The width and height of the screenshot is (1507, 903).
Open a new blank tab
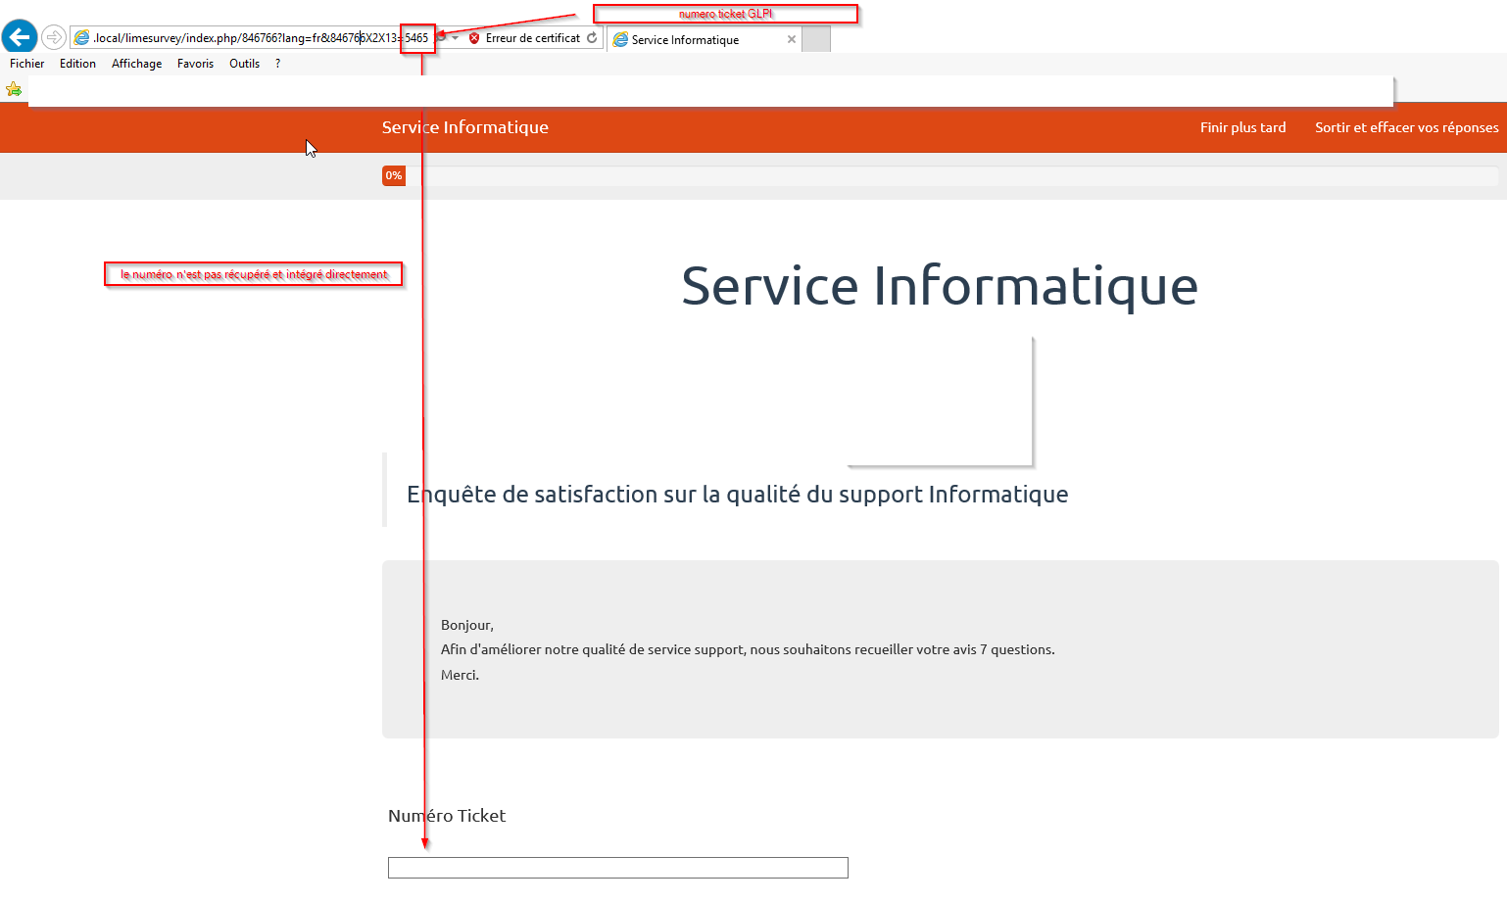[816, 39]
